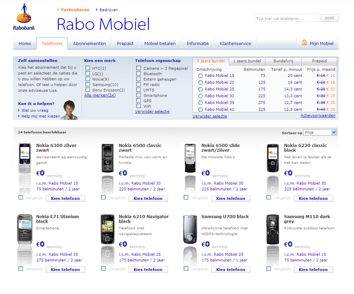The width and height of the screenshot is (354, 294).
Task: Click Kies telefoon for Nokia E71 titanium
Action: pyautogui.click(x=65, y=269)
